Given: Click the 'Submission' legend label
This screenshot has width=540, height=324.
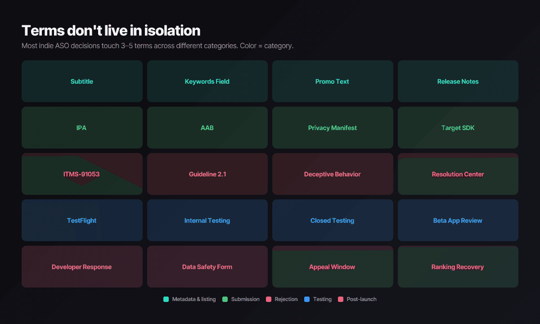Looking at the screenshot, I should [245, 299].
